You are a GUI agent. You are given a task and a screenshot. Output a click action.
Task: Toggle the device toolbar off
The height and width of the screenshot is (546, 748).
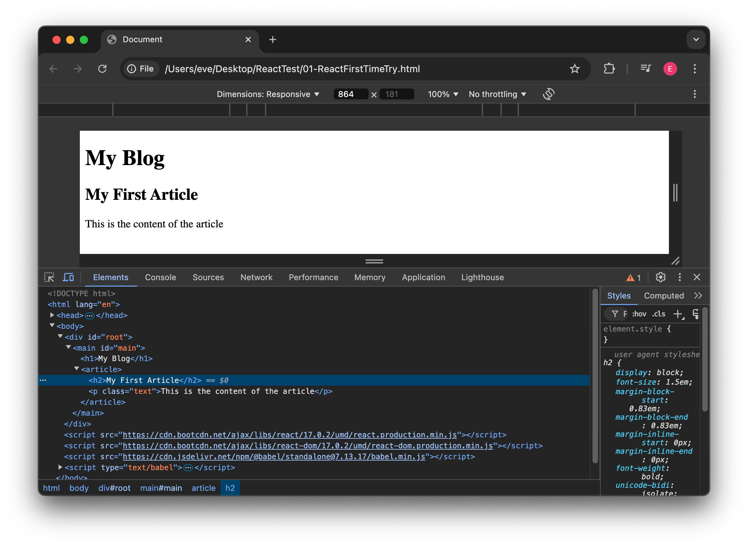click(x=68, y=277)
